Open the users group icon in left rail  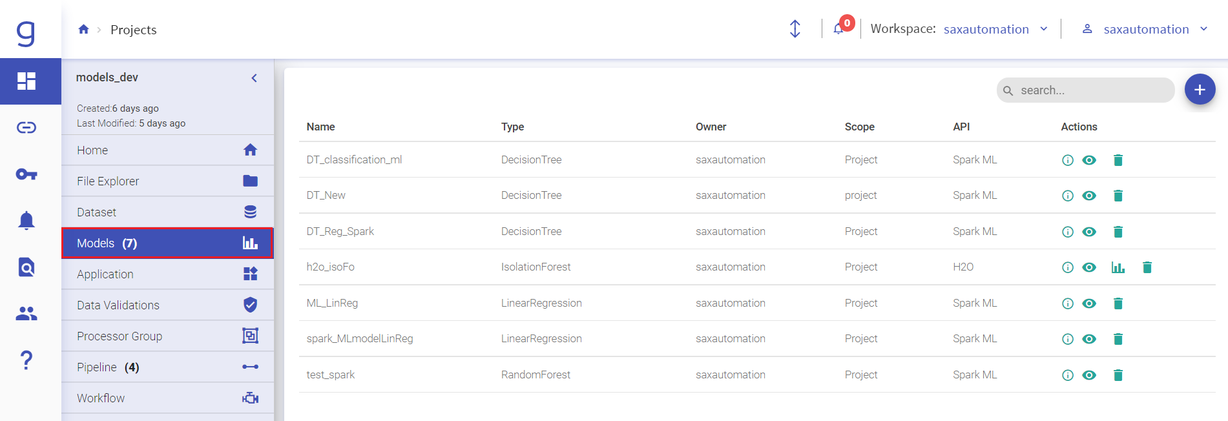tap(26, 314)
